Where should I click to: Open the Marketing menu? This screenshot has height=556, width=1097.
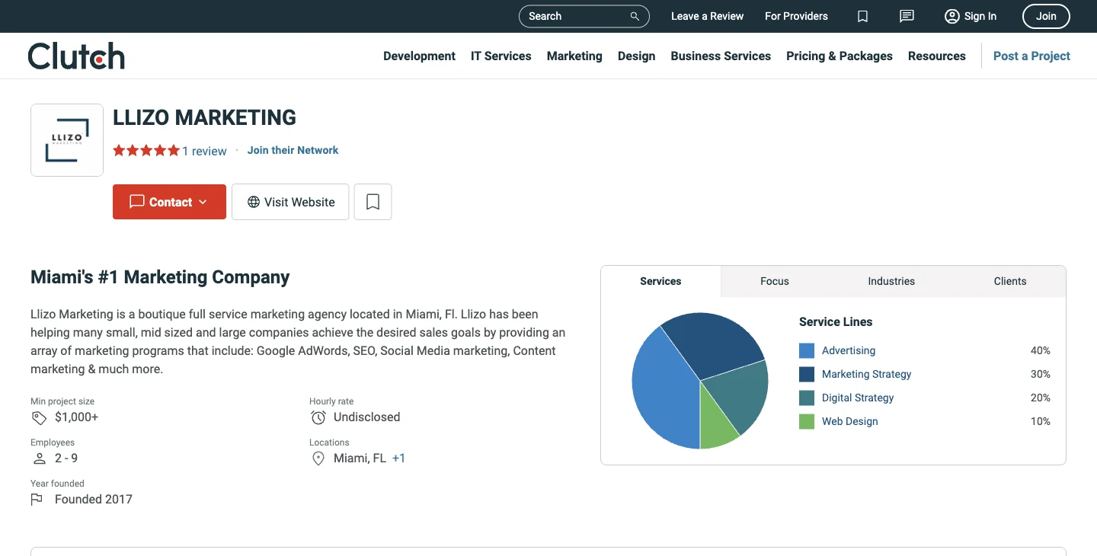(x=574, y=56)
